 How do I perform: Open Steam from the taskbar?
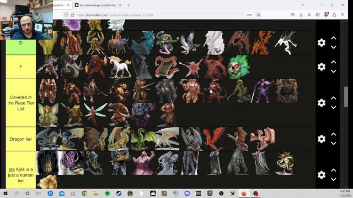(x=119, y=193)
